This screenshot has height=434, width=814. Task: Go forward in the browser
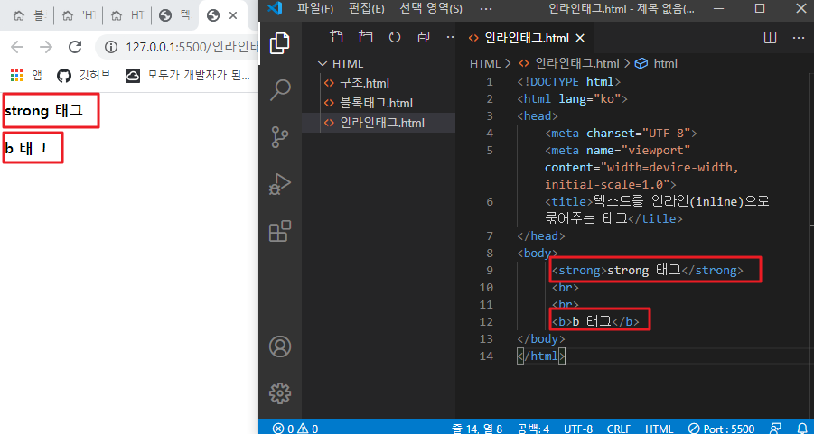click(x=46, y=47)
